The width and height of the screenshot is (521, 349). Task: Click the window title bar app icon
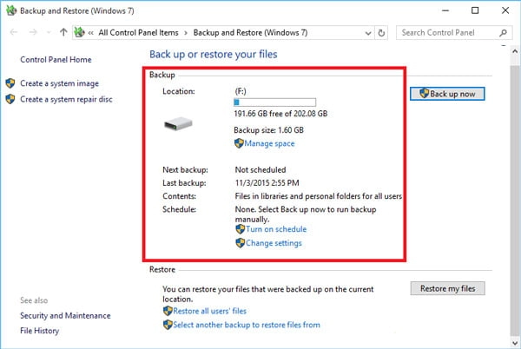pyautogui.click(x=10, y=10)
